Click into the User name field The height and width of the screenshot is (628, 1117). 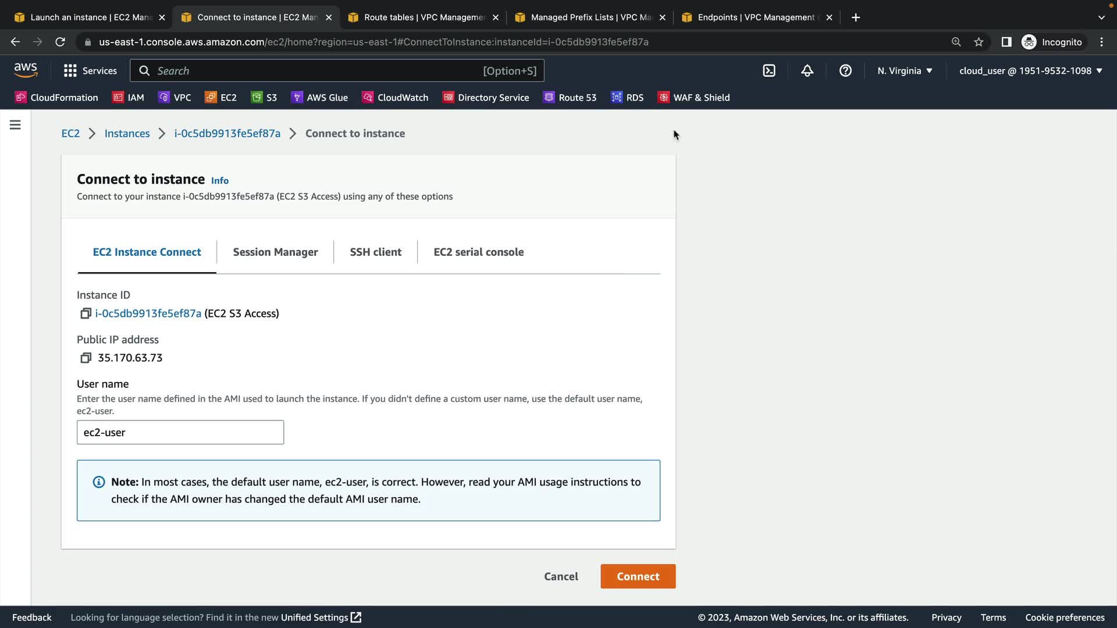tap(180, 433)
